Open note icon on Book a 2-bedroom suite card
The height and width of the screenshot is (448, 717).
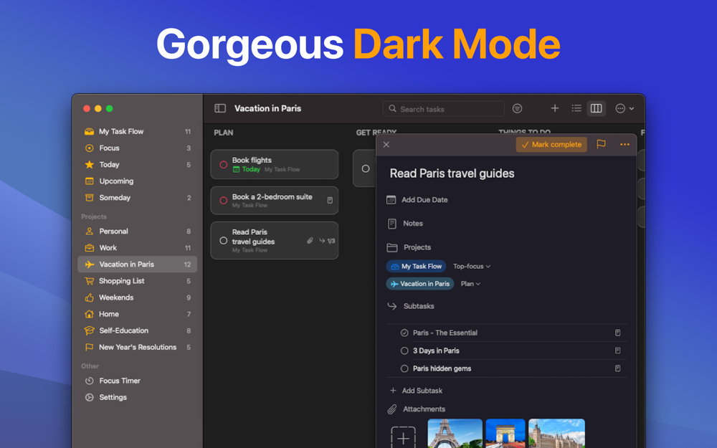[330, 200]
